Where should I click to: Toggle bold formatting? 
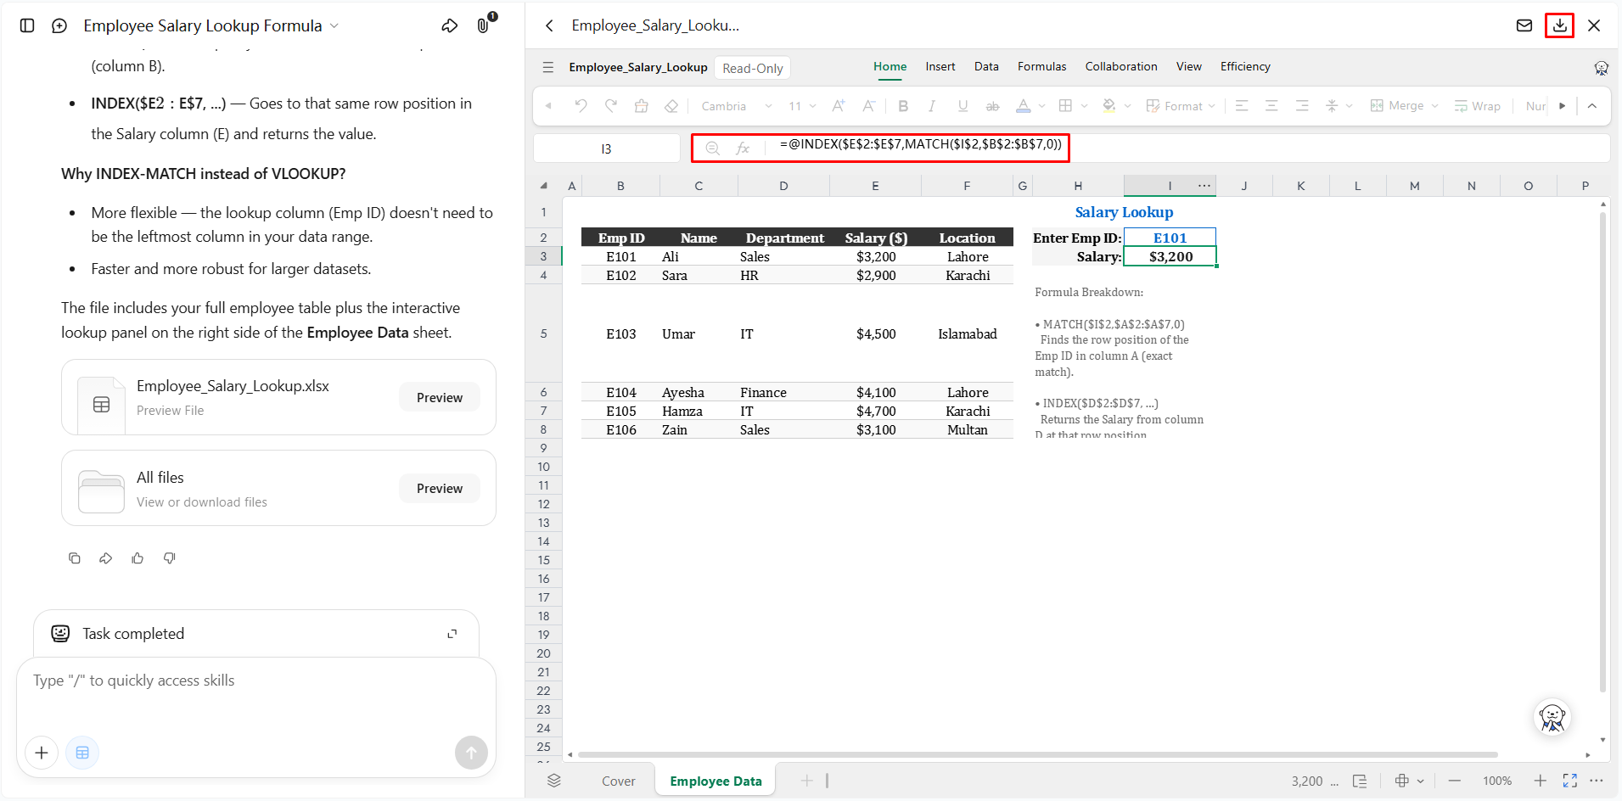click(x=903, y=106)
